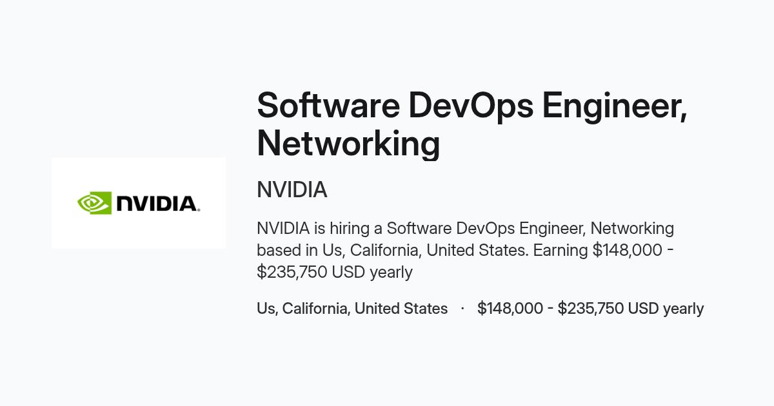Click "$148,000" in the bottom salary line
The height and width of the screenshot is (406, 774).
pyautogui.click(x=510, y=309)
